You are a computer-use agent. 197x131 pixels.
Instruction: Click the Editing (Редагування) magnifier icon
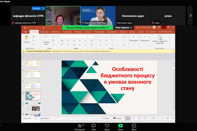144,37
